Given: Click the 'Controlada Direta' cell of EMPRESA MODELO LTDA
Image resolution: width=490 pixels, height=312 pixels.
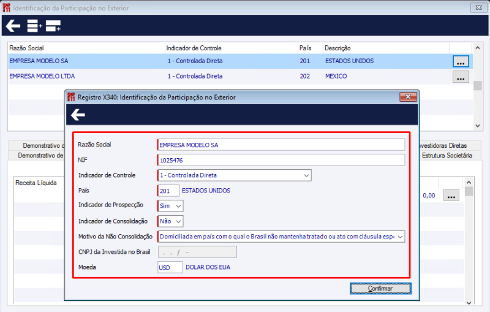Looking at the screenshot, I should click(x=195, y=76).
